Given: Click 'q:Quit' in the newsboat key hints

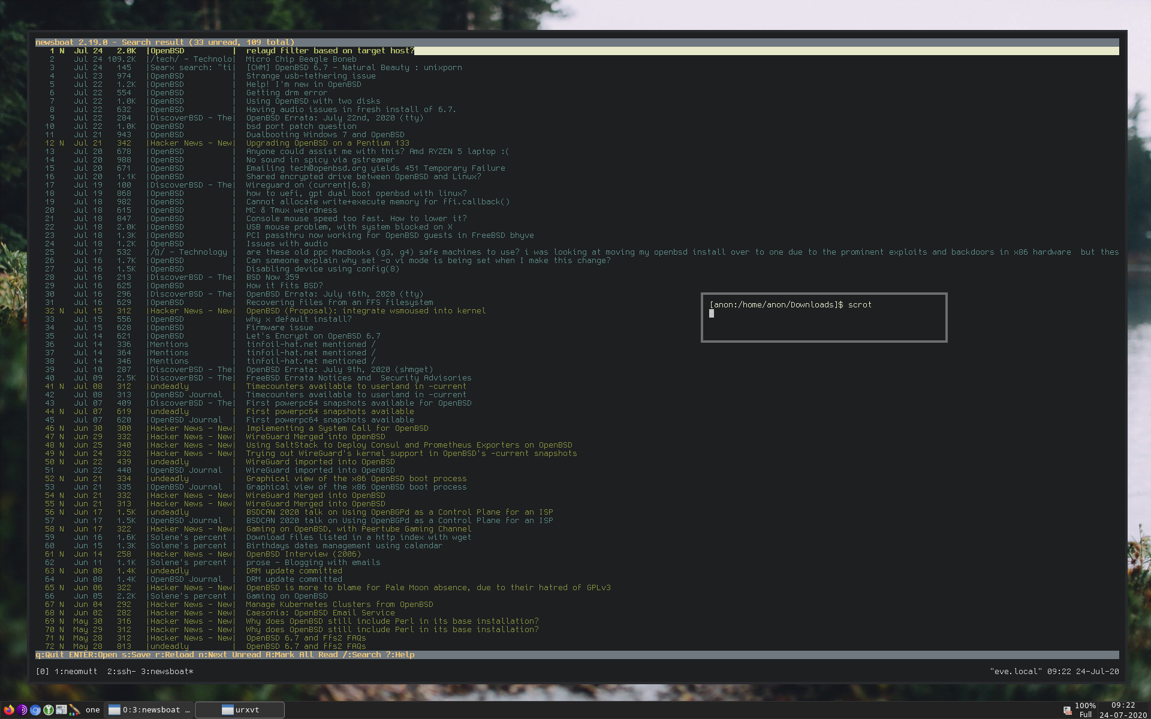Looking at the screenshot, I should pos(50,655).
